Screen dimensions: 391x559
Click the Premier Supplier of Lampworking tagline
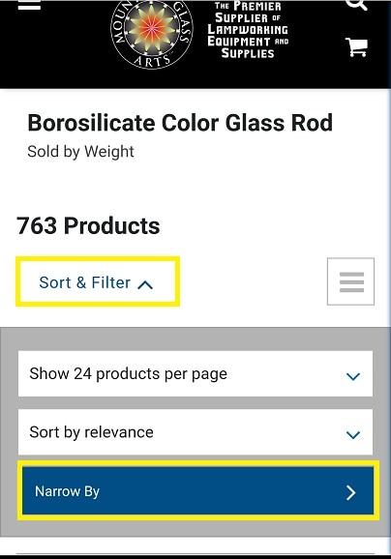248,30
